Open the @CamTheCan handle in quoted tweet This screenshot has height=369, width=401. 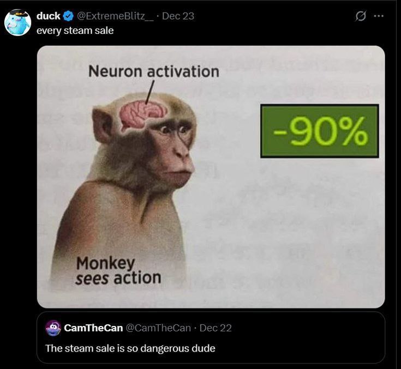(x=158, y=328)
